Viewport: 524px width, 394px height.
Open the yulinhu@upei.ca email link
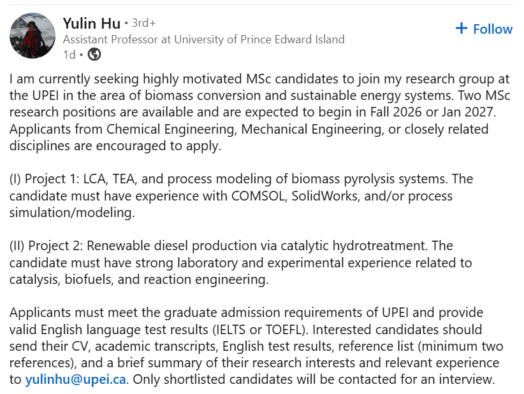75,379
